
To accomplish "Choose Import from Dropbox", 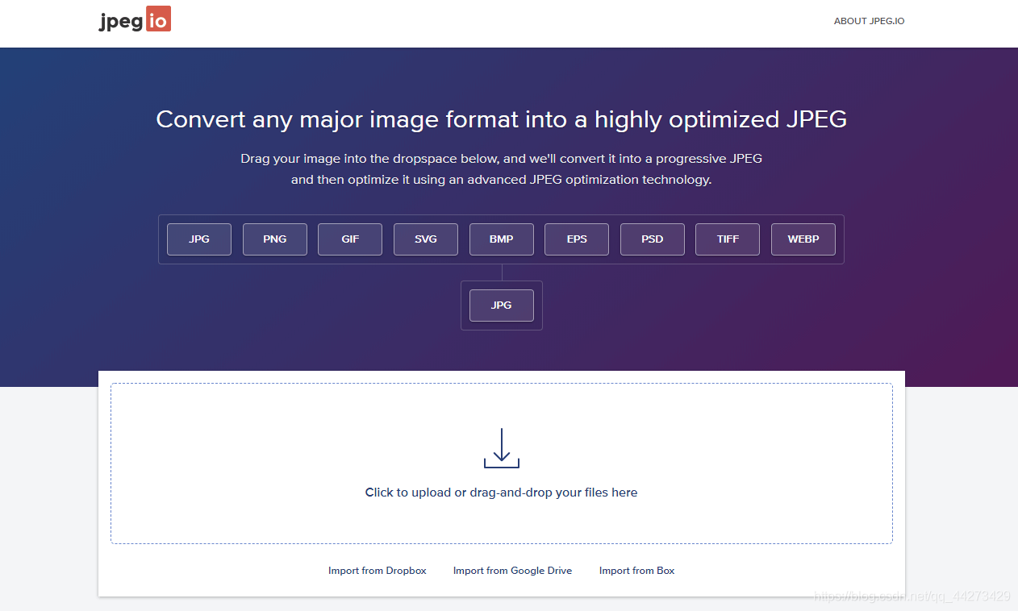I will tap(378, 571).
